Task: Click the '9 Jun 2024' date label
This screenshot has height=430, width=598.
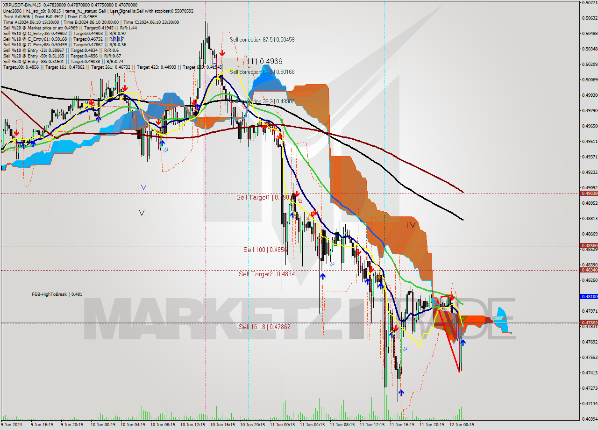Action: 12,425
